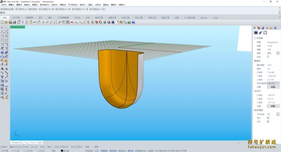Click the chain link icon in the right panel
Viewport: 281px width, 152px height.
(260, 33)
